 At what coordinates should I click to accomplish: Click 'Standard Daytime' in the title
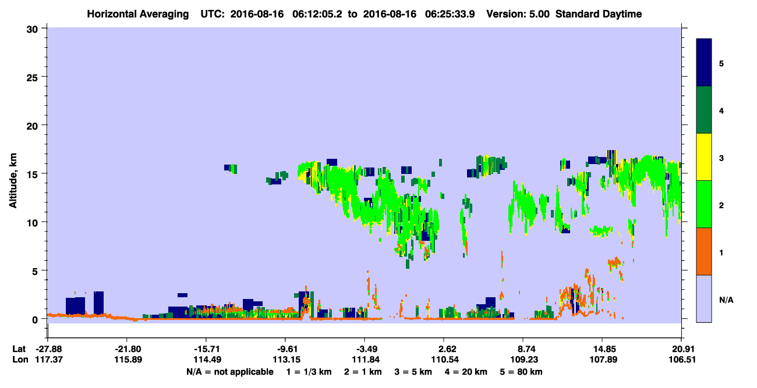599,14
